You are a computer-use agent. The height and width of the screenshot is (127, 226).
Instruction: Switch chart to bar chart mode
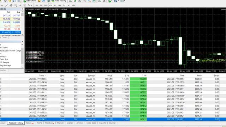[x=71, y=1]
